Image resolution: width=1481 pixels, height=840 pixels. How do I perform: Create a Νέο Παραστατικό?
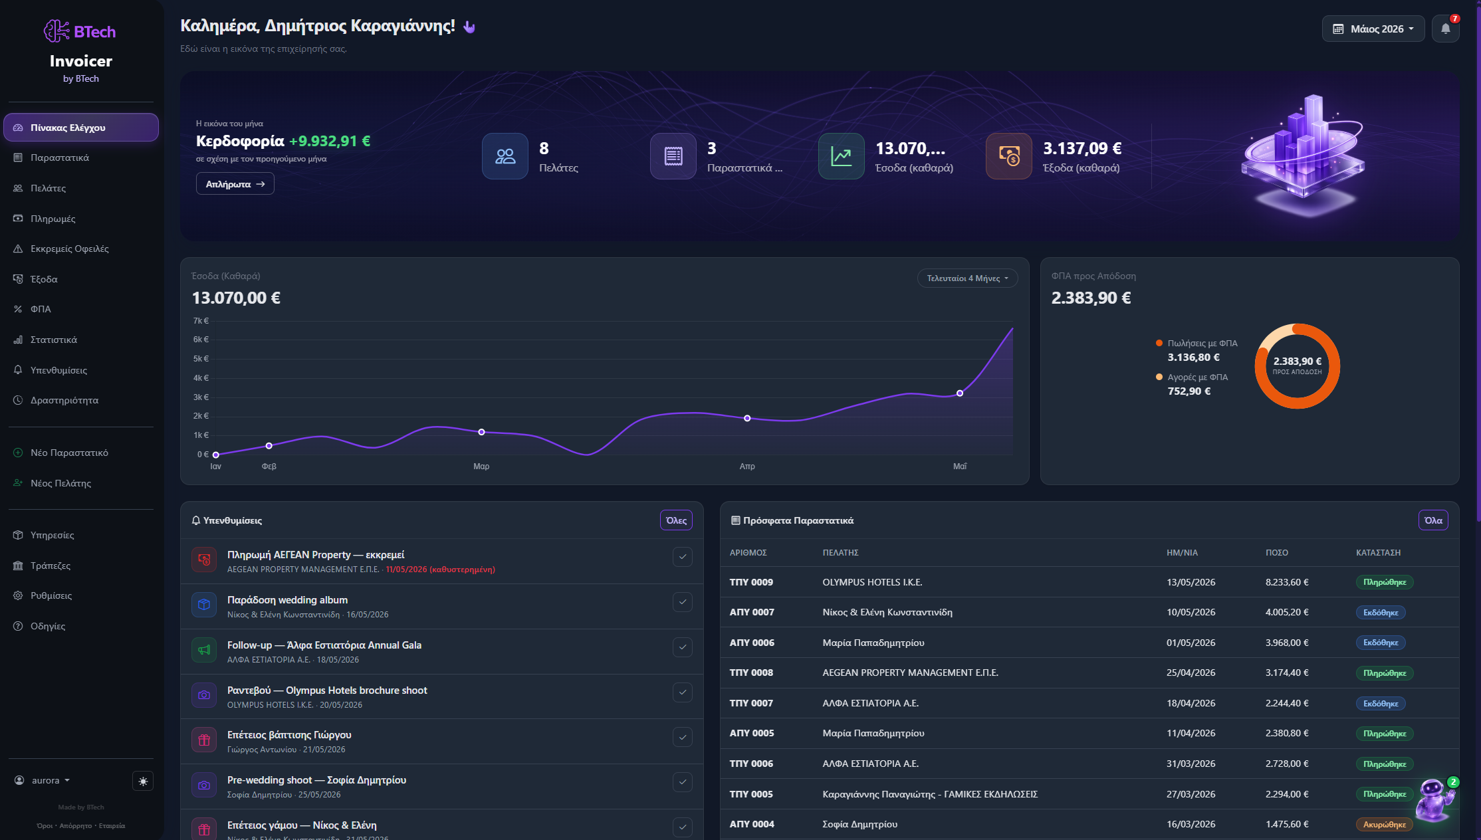click(81, 453)
